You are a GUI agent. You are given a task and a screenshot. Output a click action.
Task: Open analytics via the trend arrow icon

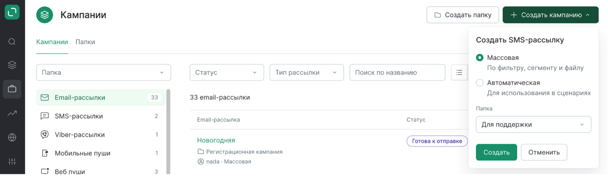coord(12,113)
